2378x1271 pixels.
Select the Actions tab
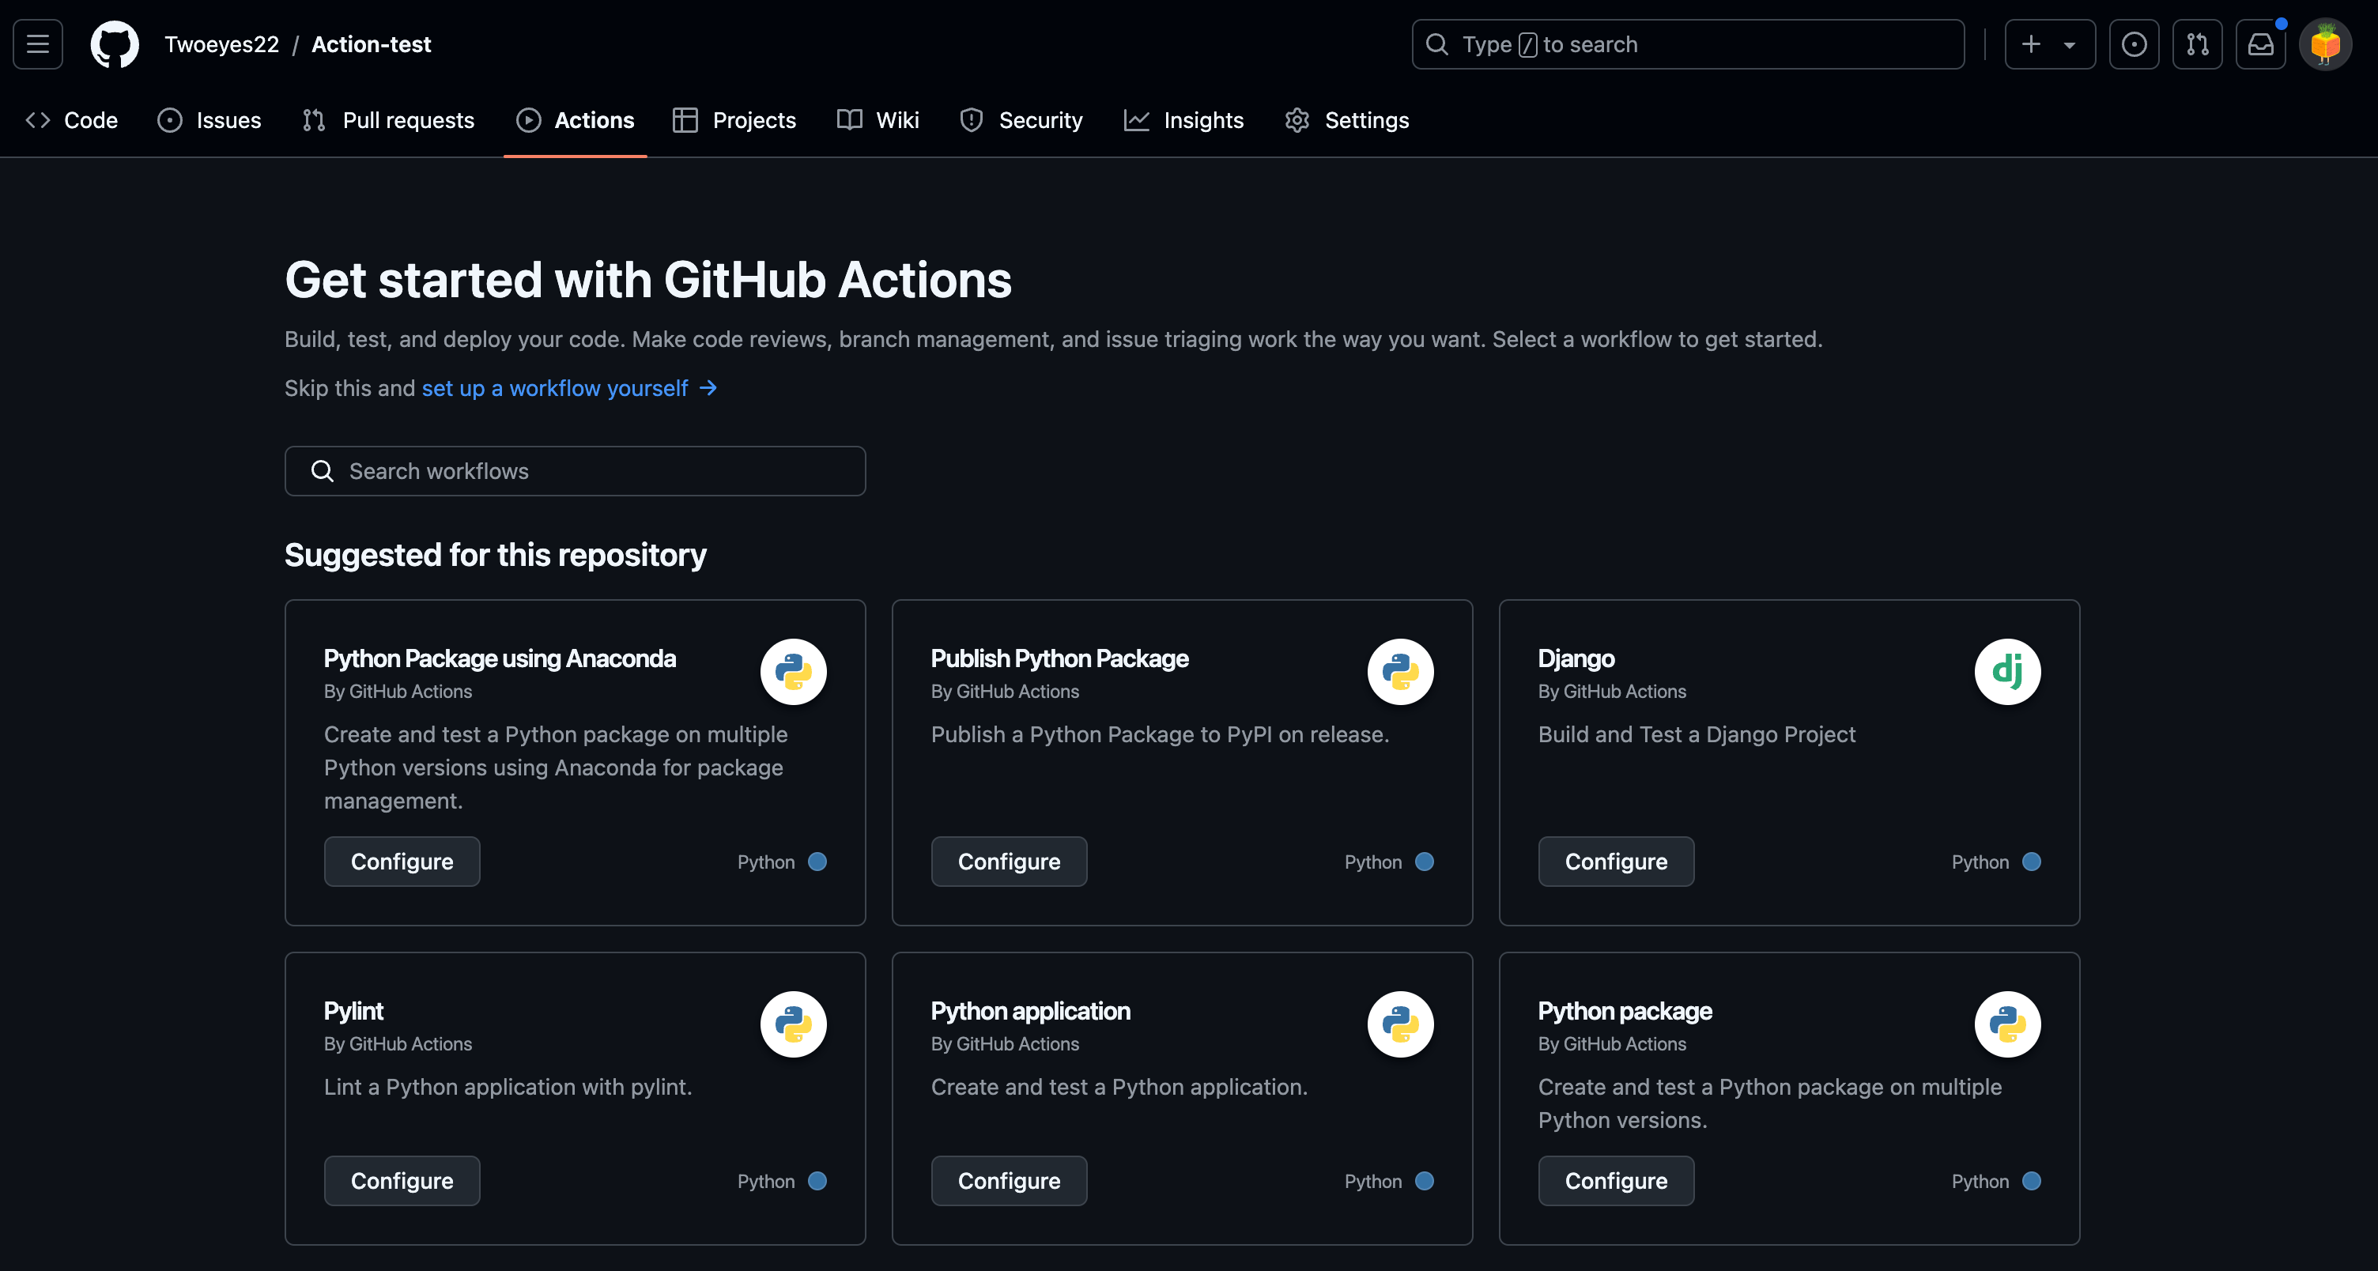(575, 120)
